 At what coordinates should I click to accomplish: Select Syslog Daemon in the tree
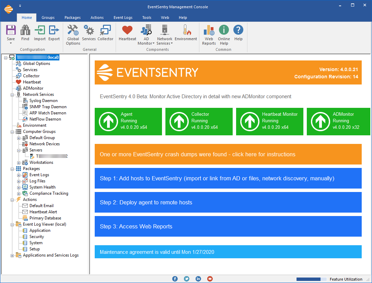pyautogui.click(x=44, y=101)
